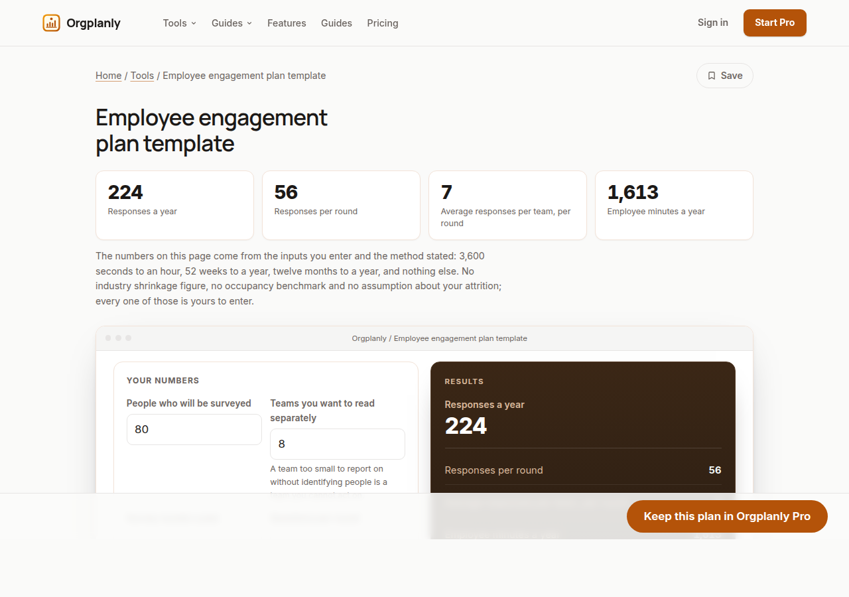Image resolution: width=849 pixels, height=597 pixels.
Task: Click the window title bar breadcrumb text
Action: click(x=440, y=338)
